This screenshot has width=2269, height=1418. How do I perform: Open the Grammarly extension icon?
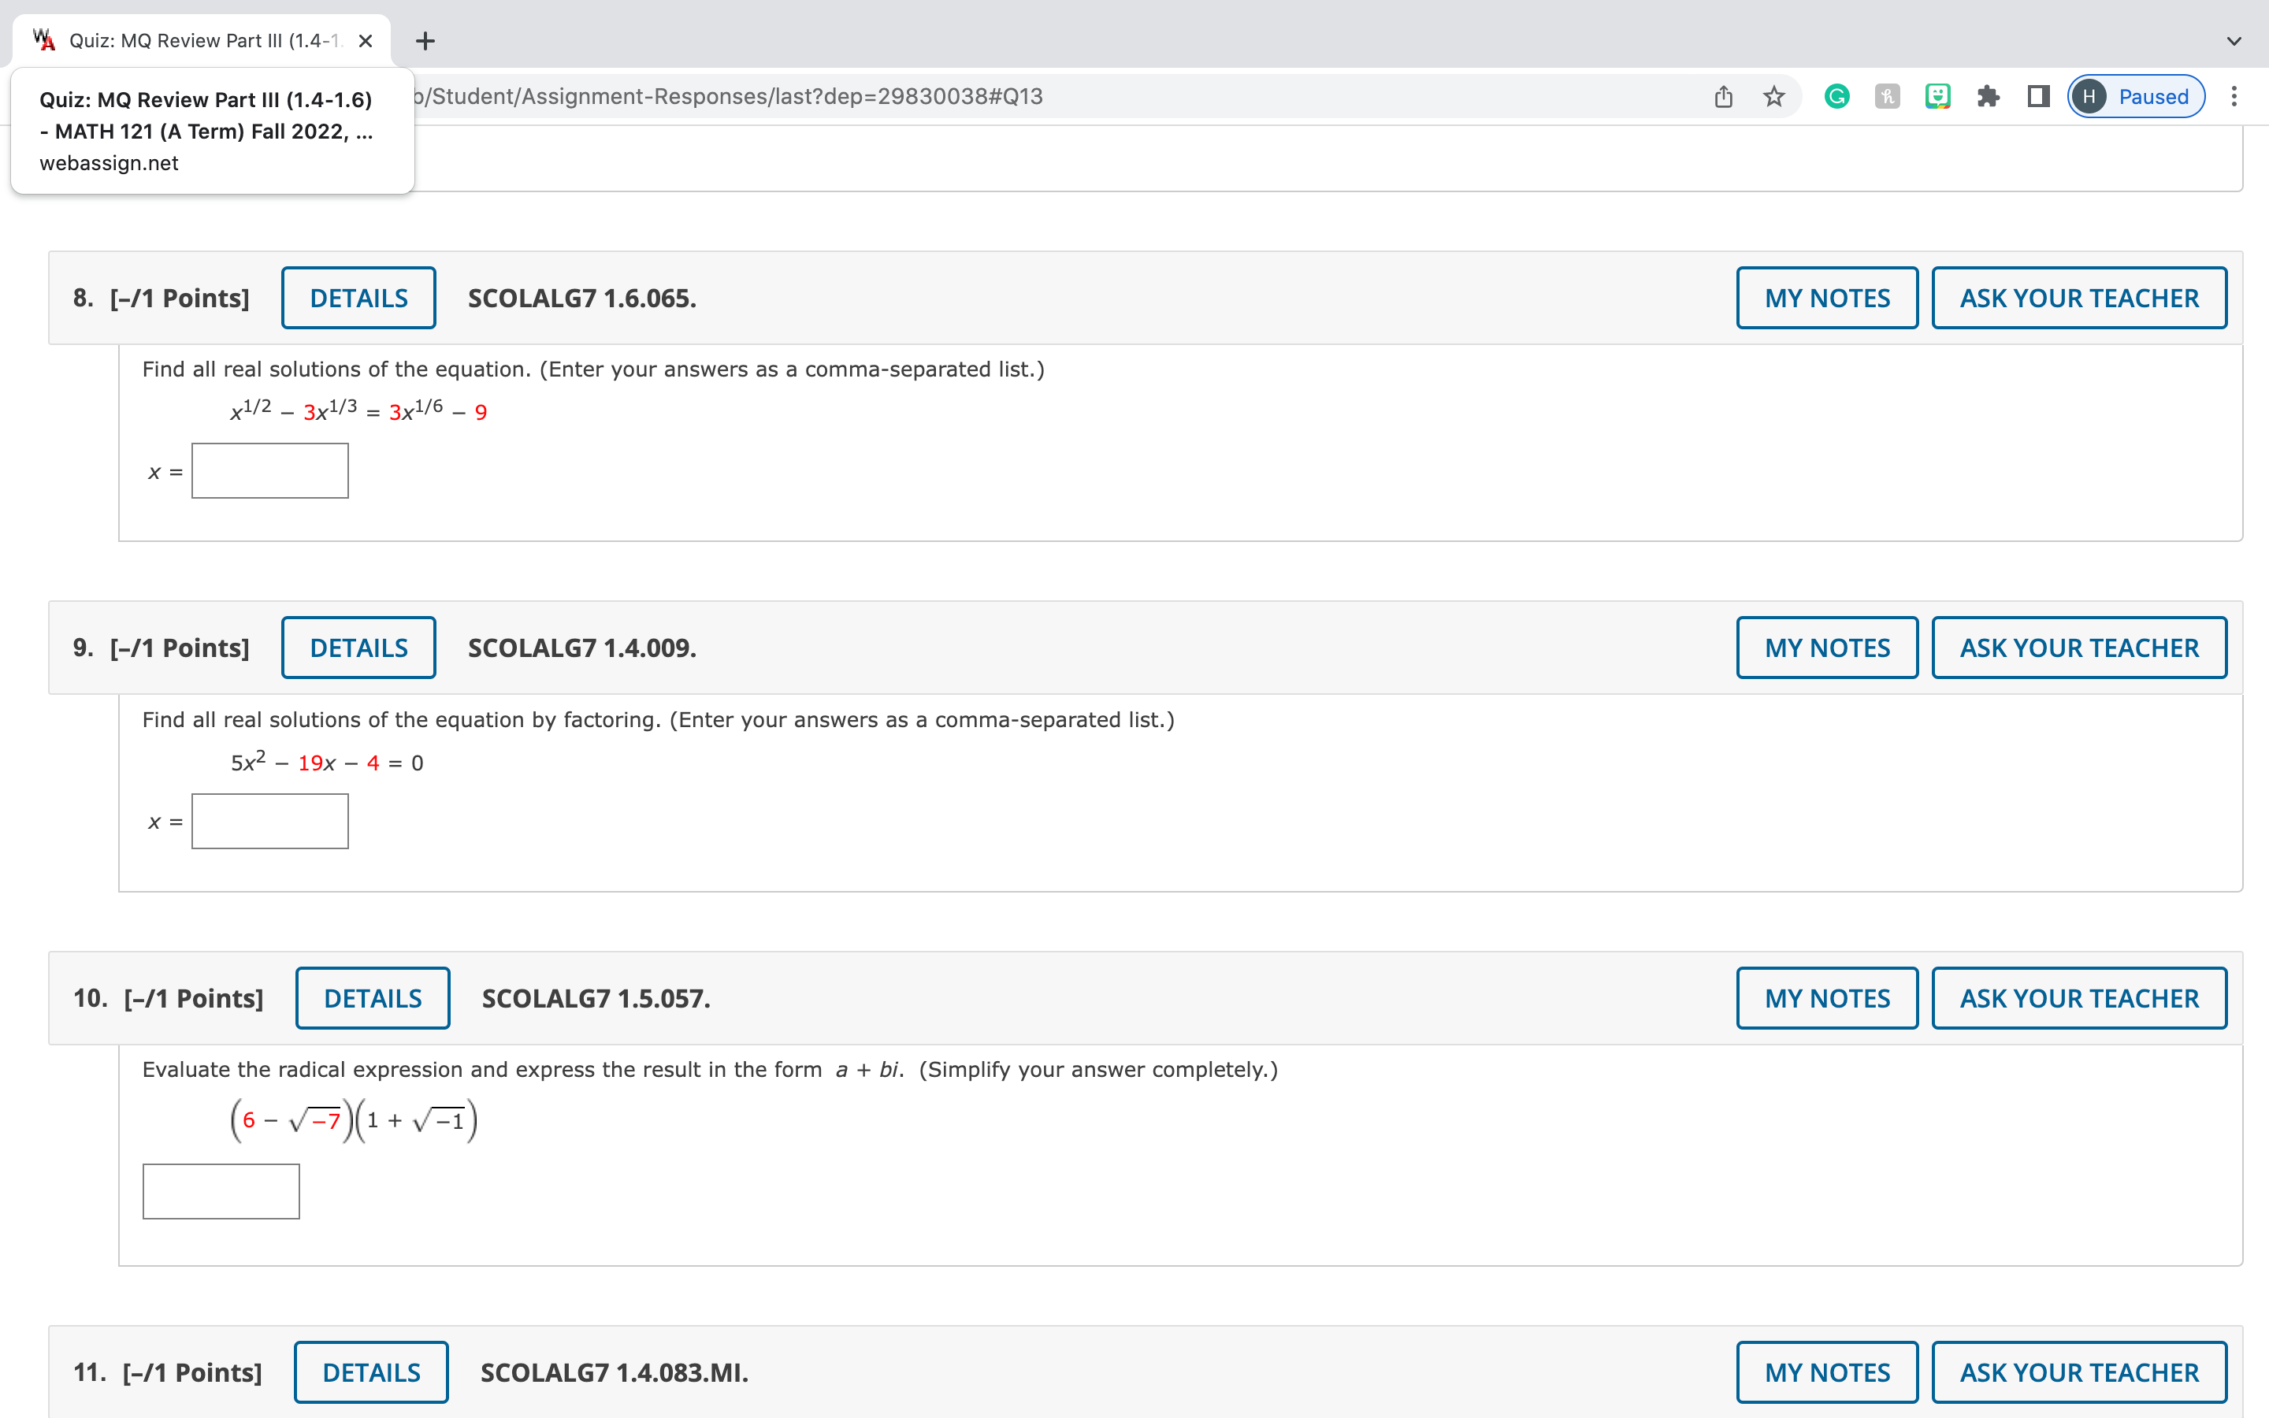(1836, 97)
